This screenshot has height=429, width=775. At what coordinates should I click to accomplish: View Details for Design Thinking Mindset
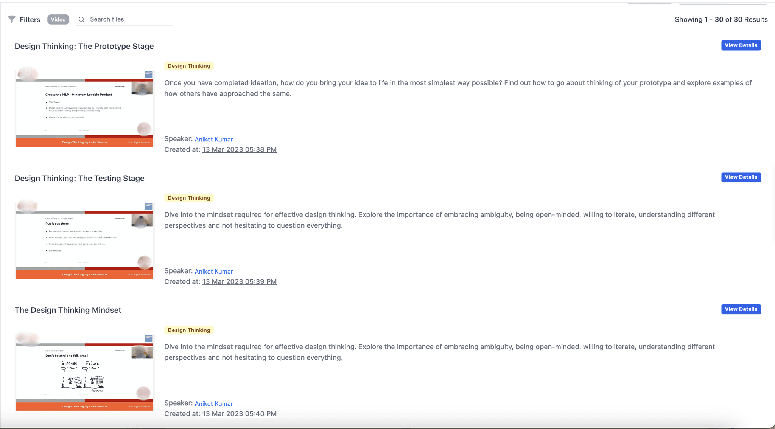coord(741,309)
